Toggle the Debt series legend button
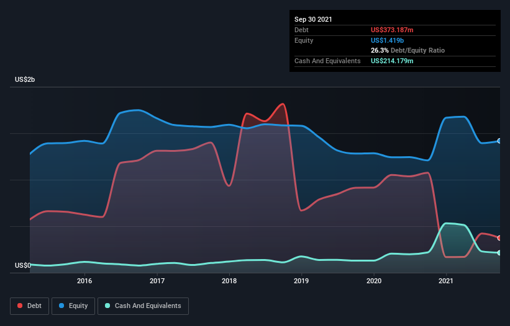510x326 pixels. 30,306
